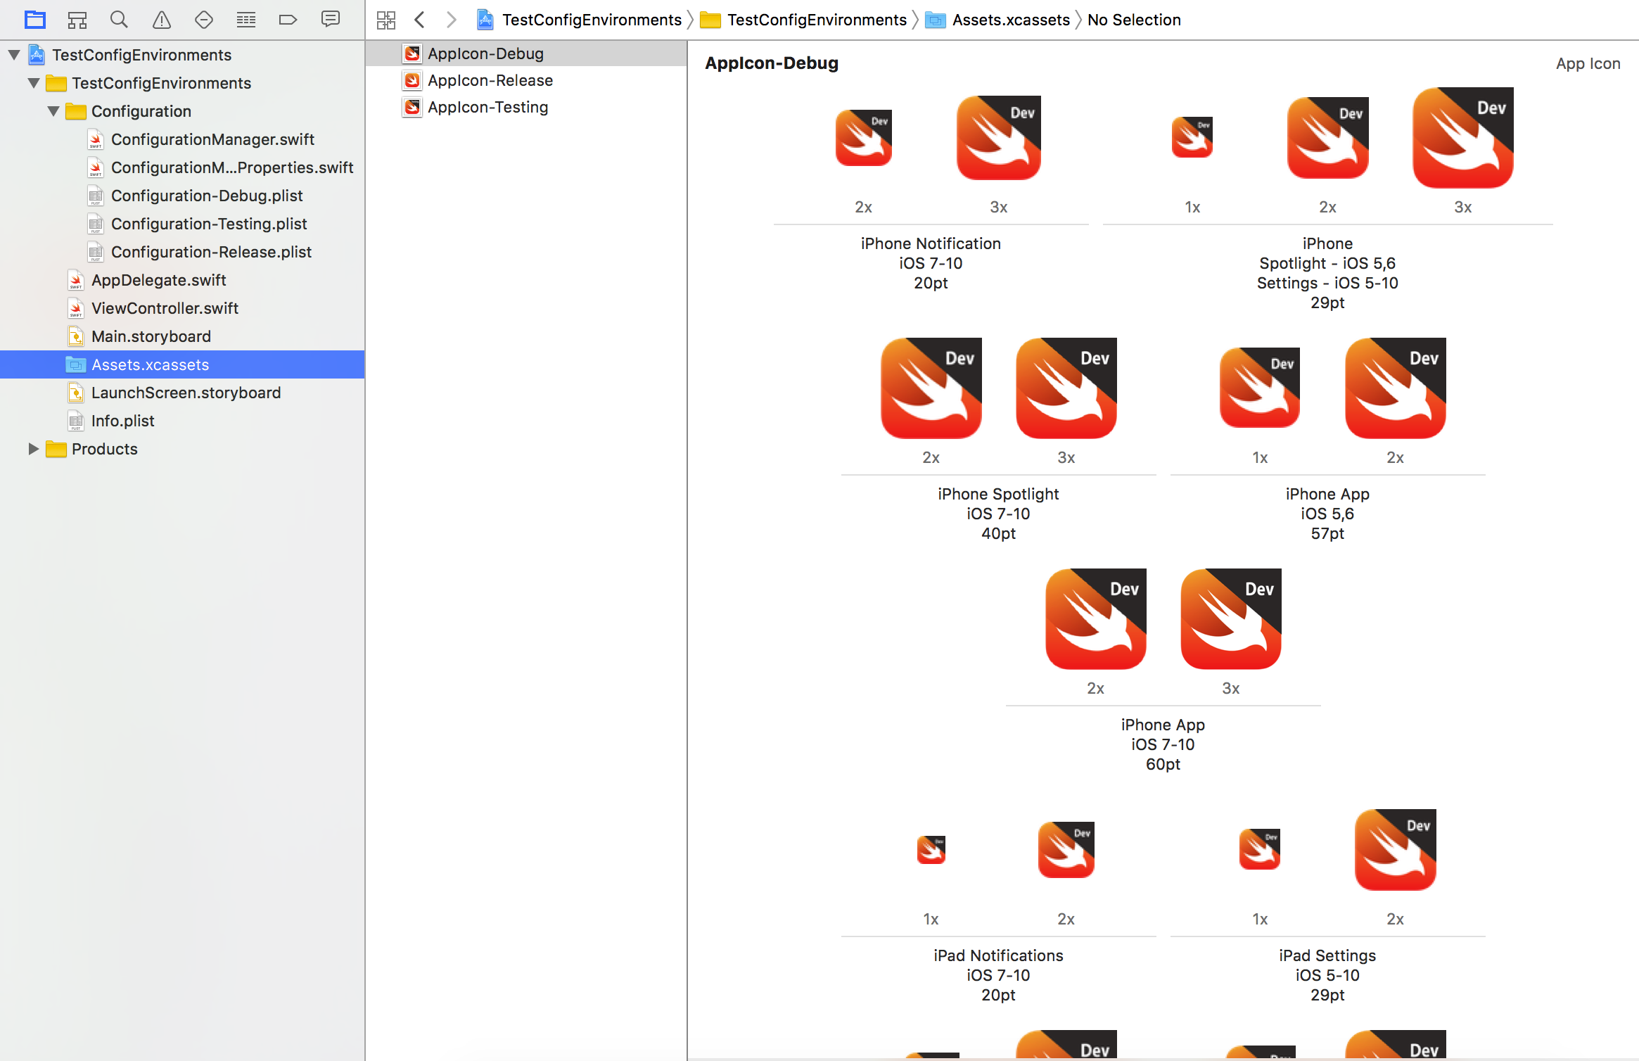Screen dimensions: 1639x1061
Task: Open the Report navigator speech bubble icon
Action: tap(331, 20)
